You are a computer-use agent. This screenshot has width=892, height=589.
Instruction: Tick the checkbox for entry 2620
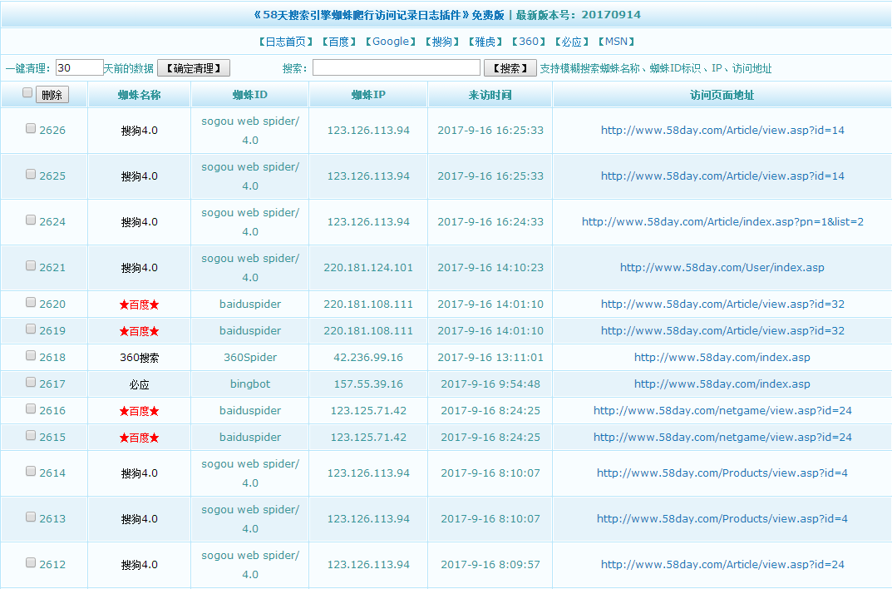coord(31,302)
